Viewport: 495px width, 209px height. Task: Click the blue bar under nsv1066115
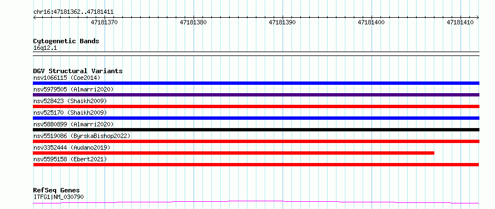256,83
